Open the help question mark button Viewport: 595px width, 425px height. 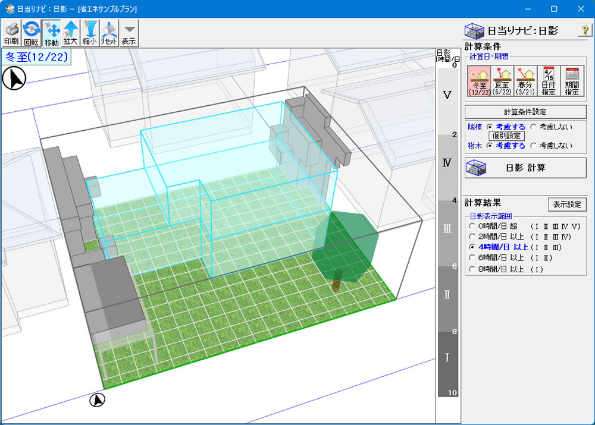coord(584,31)
